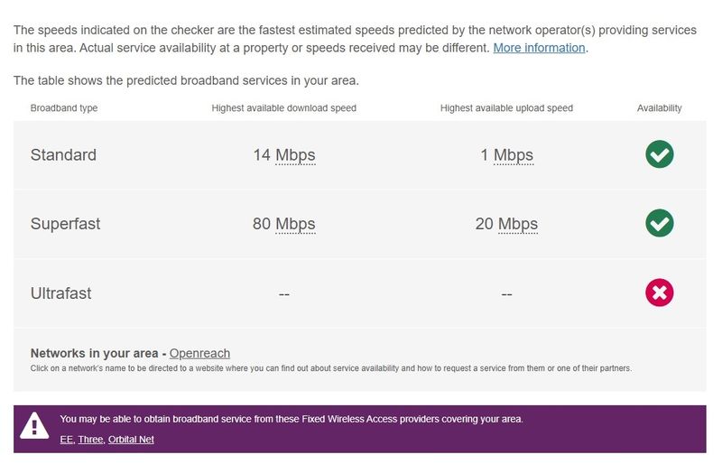Follow the EE provider link
Viewport: 722px width, 464px height.
[x=66, y=440]
